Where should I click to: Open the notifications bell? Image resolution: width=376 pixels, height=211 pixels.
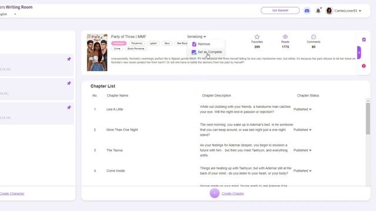[x=318, y=11]
